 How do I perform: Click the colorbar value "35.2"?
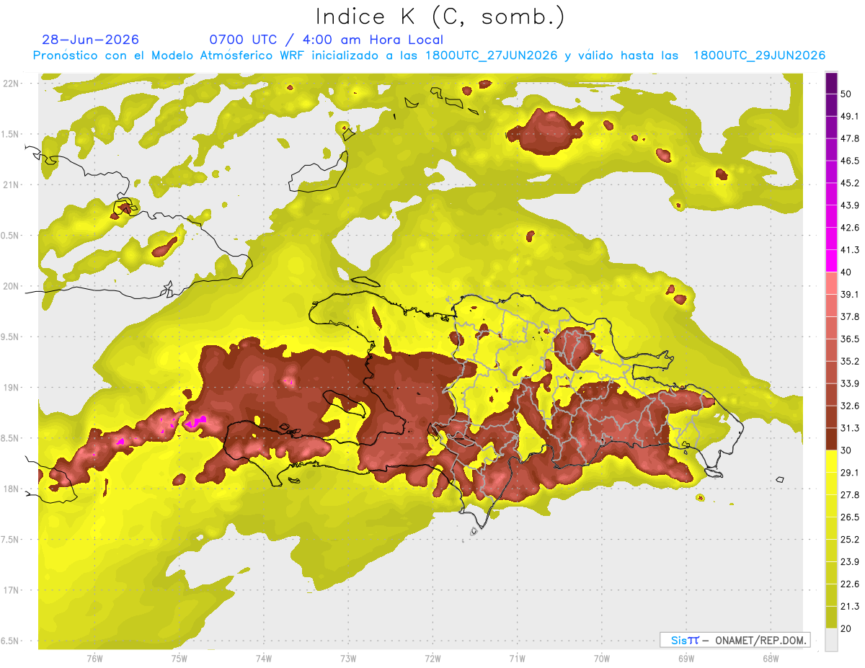click(x=851, y=362)
